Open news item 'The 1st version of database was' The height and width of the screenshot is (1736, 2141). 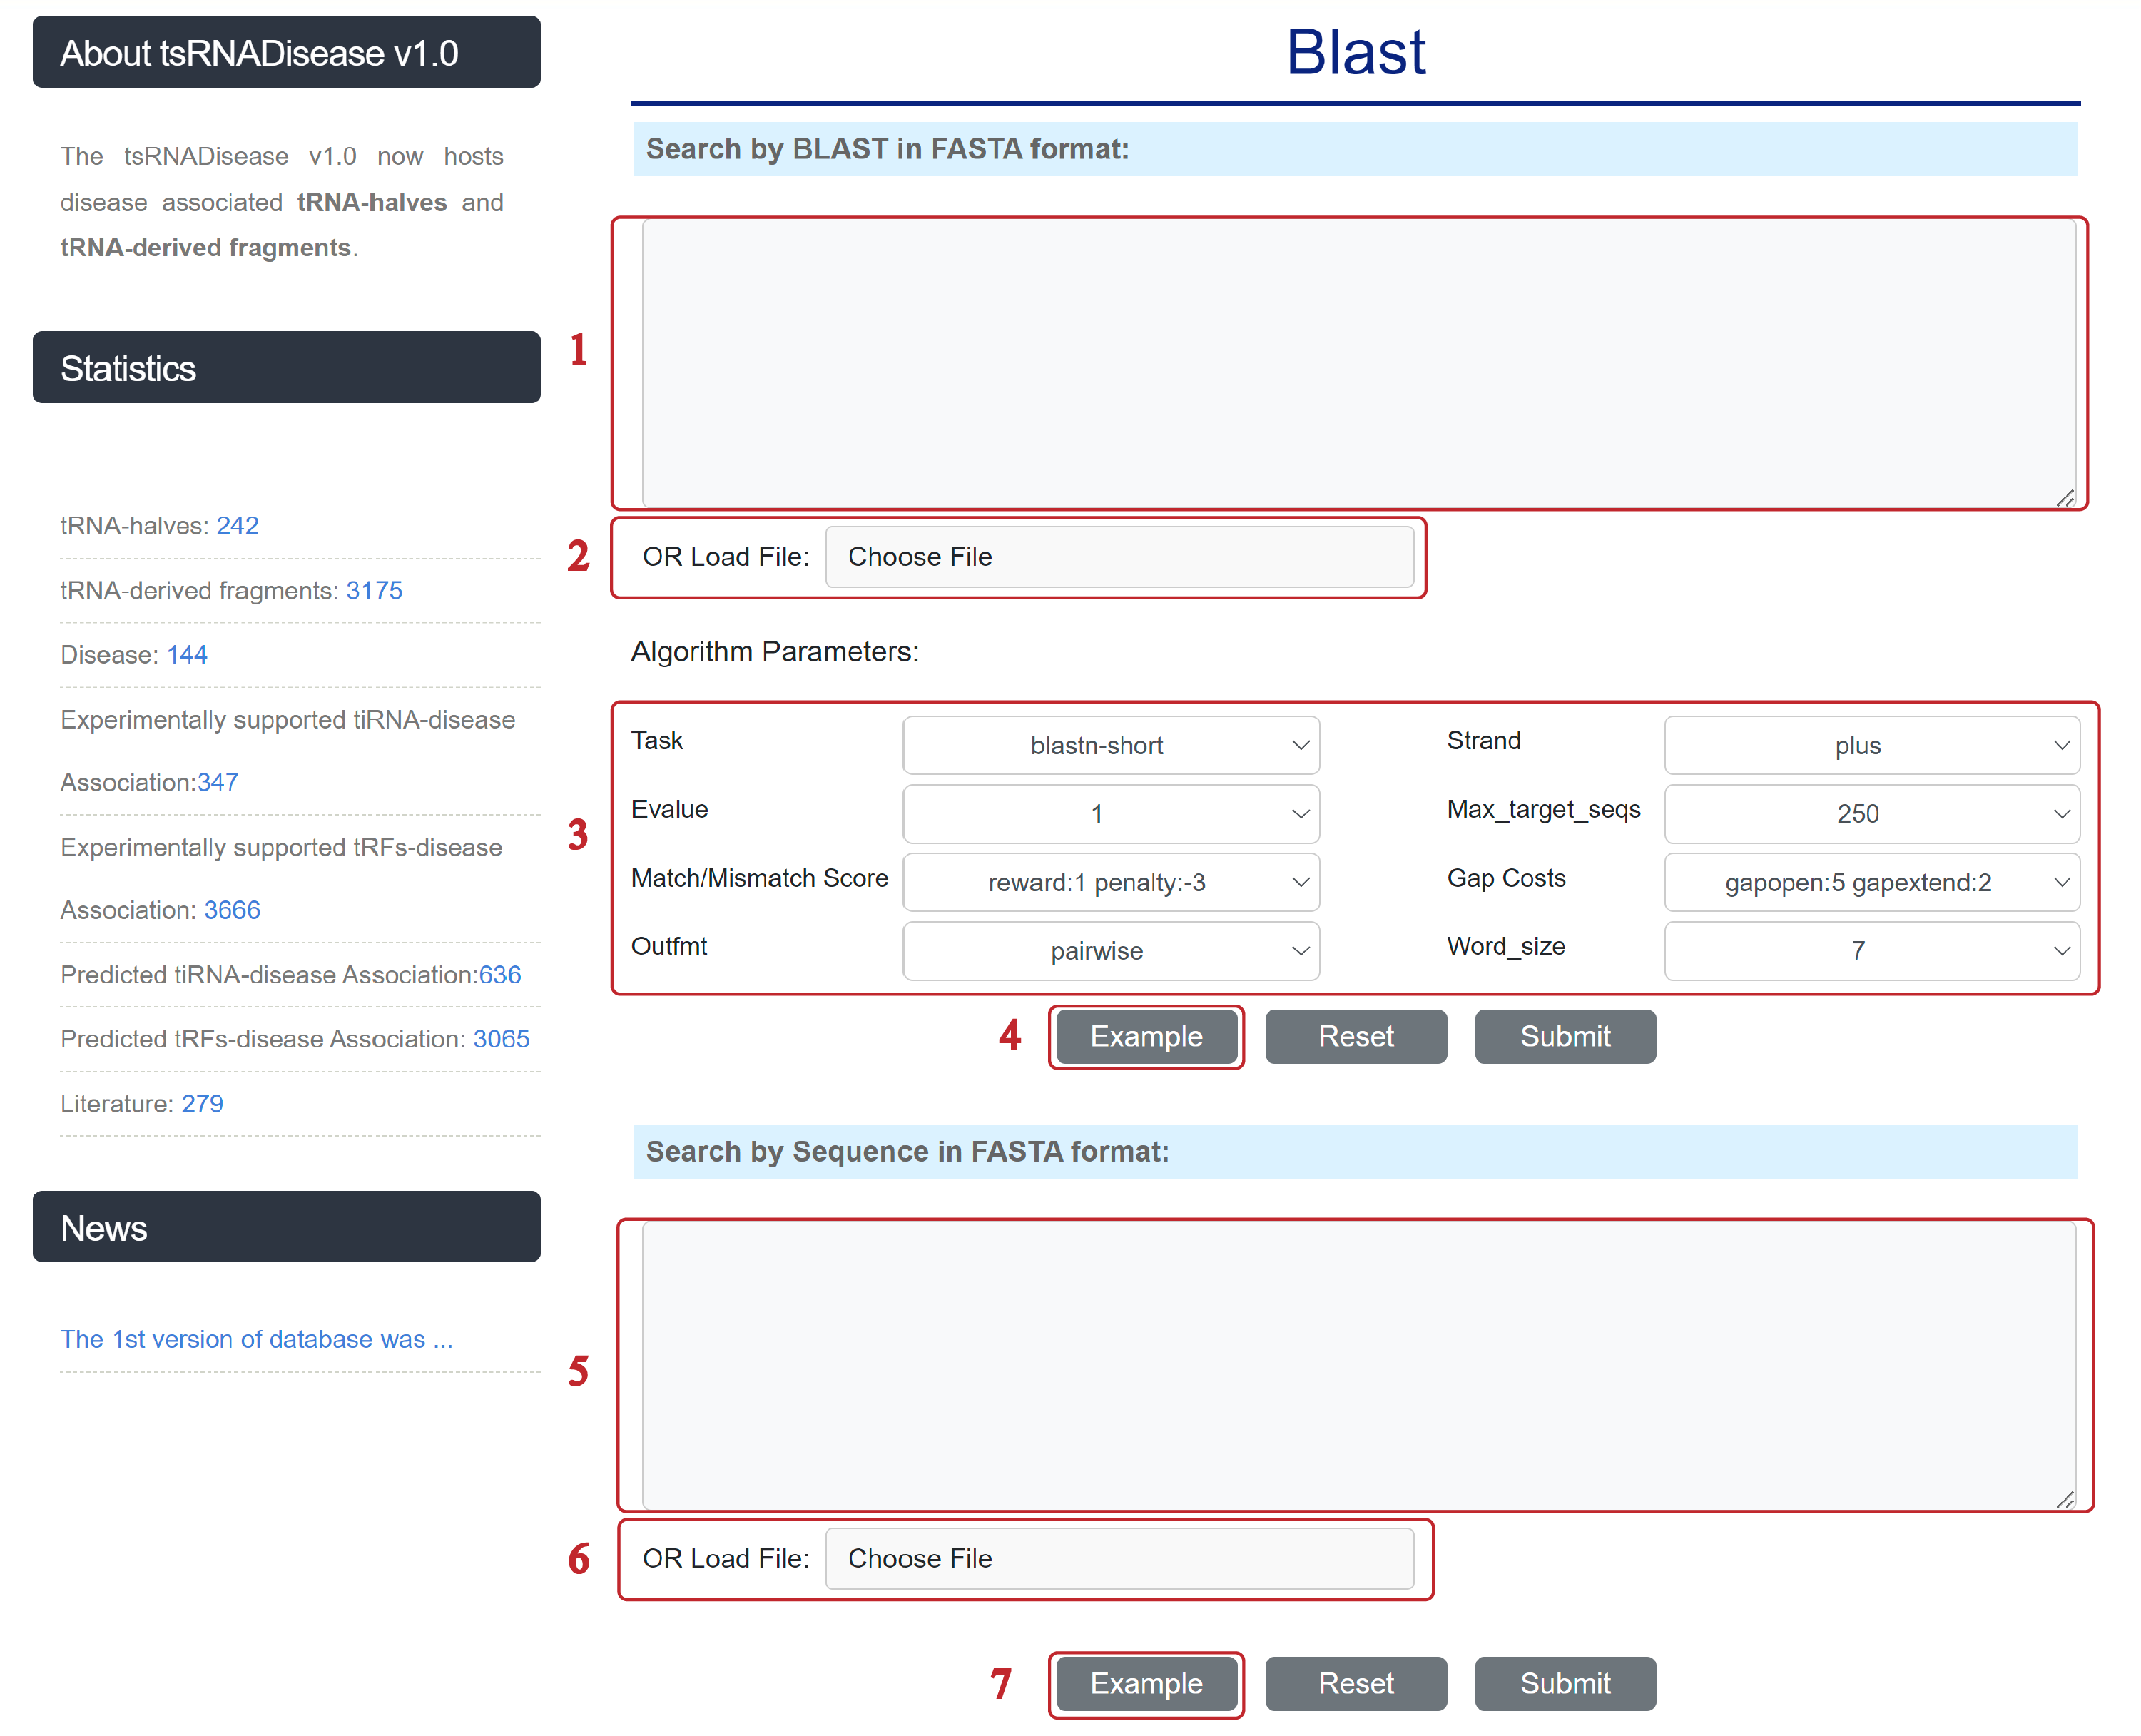pyautogui.click(x=256, y=1340)
